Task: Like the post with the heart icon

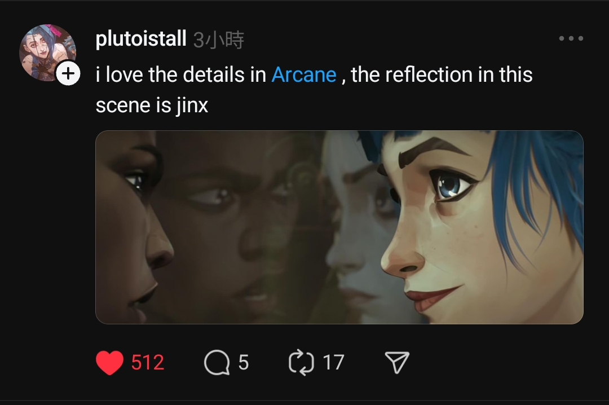Action: (109, 362)
